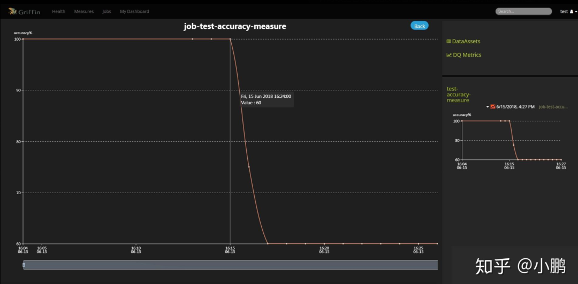Open the Health menu
The image size is (578, 284).
tap(58, 11)
